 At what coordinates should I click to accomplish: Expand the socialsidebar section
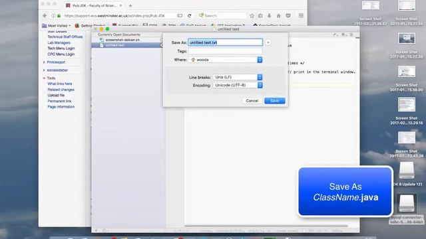tap(57, 70)
